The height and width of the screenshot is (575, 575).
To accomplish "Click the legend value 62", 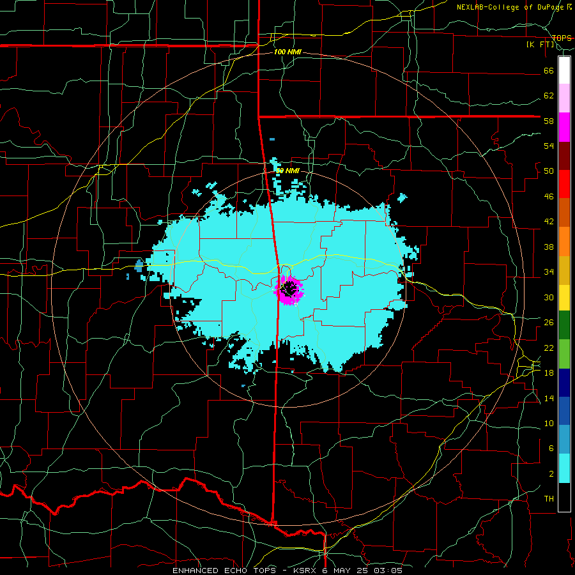I will click(x=549, y=96).
